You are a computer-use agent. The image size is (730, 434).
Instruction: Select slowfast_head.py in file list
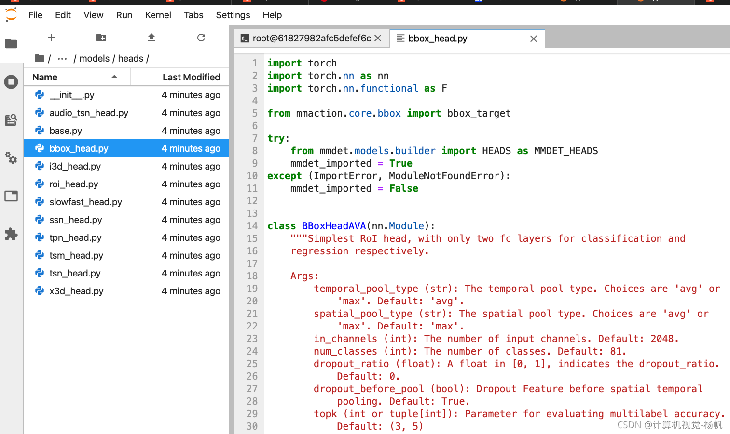pos(126,202)
